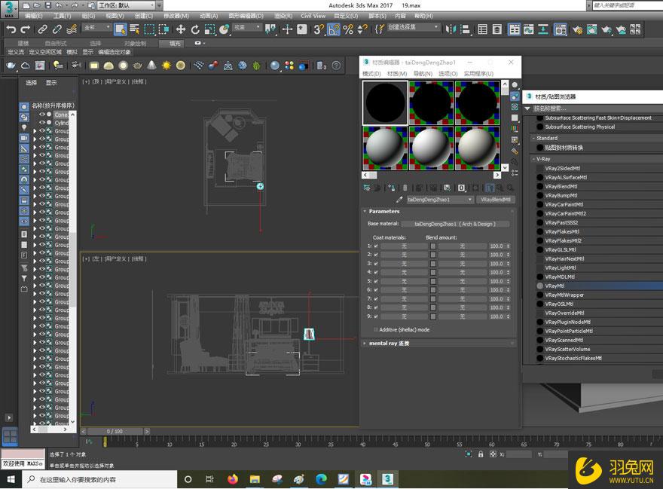Click the material picker eyedropper icon
The width and height of the screenshot is (663, 489).
(x=400, y=198)
